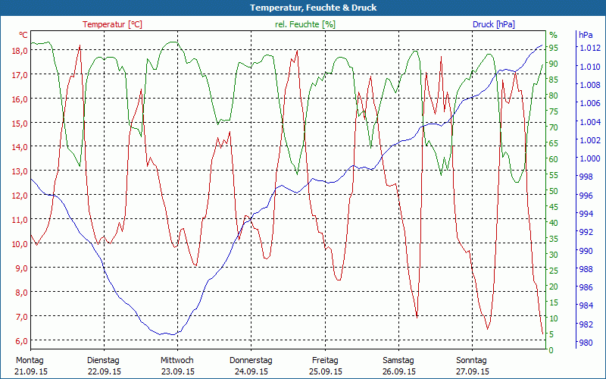Screen dimensions: 606x379
Task: Click the '10,0' temperature axis value
Action: click(20, 243)
